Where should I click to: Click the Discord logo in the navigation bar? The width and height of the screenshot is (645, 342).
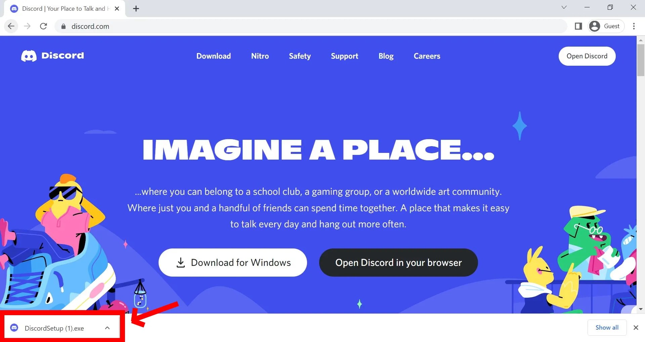pos(52,56)
